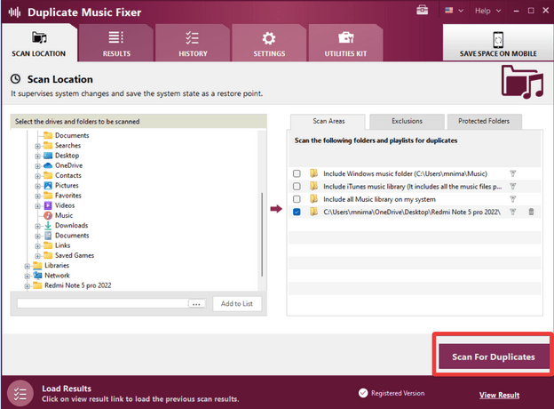The width and height of the screenshot is (554, 409).
Task: Click the app logo waveform icon
Action: click(14, 12)
